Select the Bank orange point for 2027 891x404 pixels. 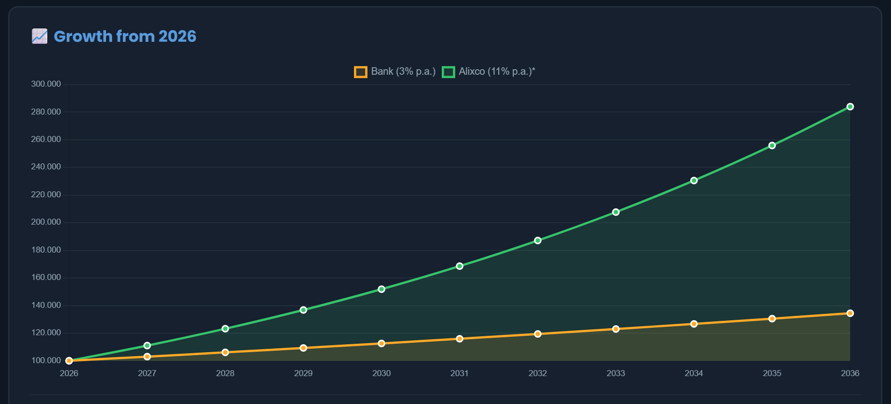(x=147, y=357)
